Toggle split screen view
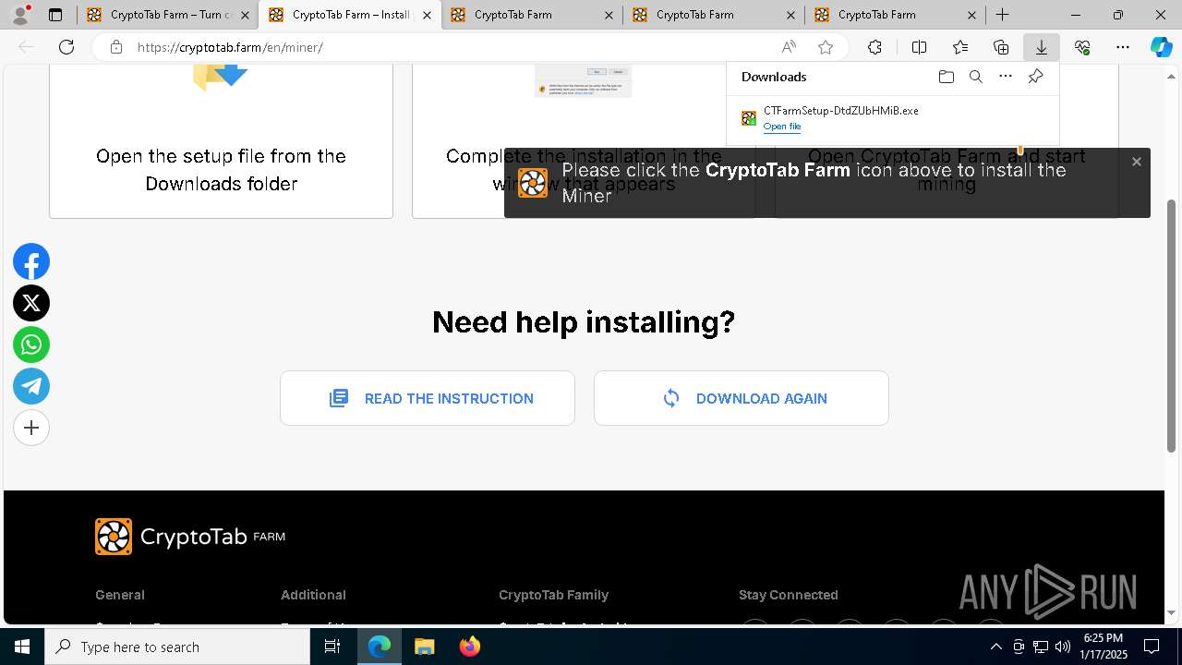 919,47
